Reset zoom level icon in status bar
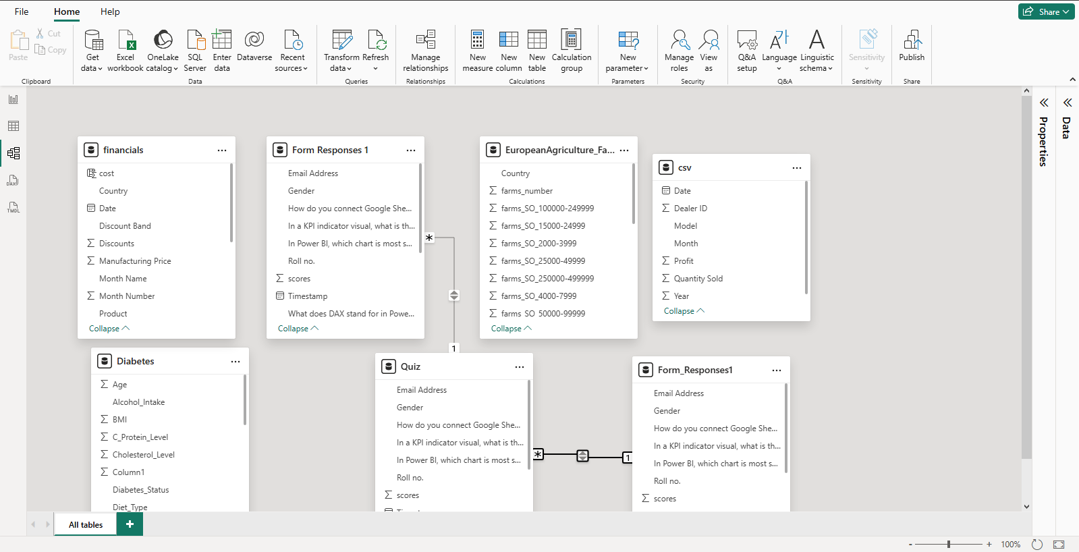 pyautogui.click(x=1037, y=545)
